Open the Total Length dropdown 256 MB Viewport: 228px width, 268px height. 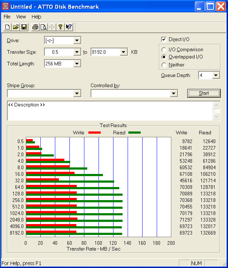77,64
